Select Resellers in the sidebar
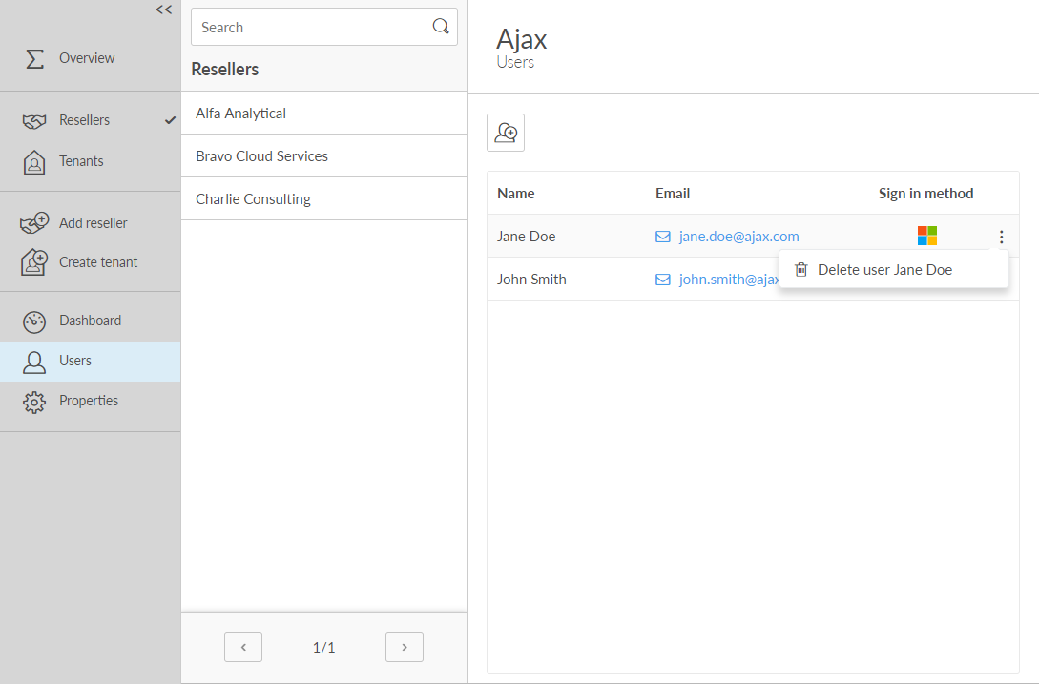1039x684 pixels. click(x=84, y=120)
